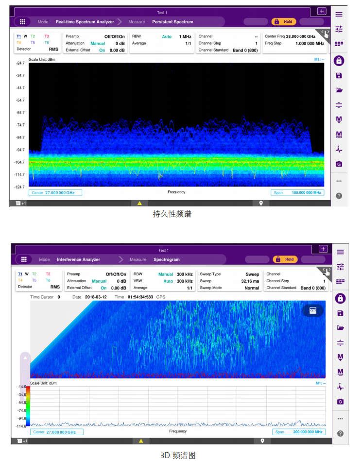Image resolution: width=362 pixels, height=461 pixels.
Task: Click save disk icon in Spectrogram sidebar
Action: pyautogui.click(x=340, y=313)
